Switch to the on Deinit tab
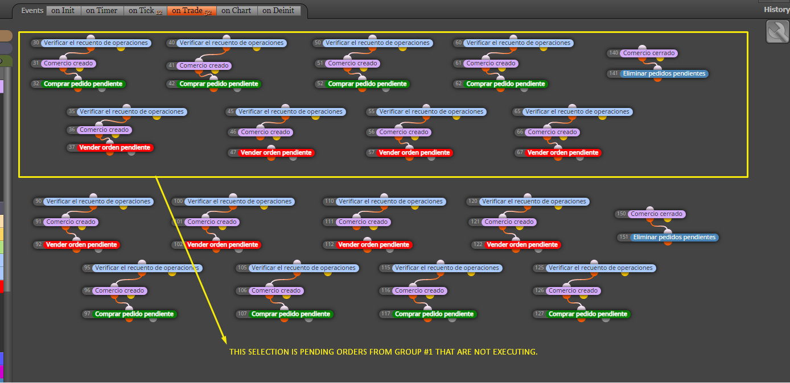The height and width of the screenshot is (383, 790). [279, 10]
